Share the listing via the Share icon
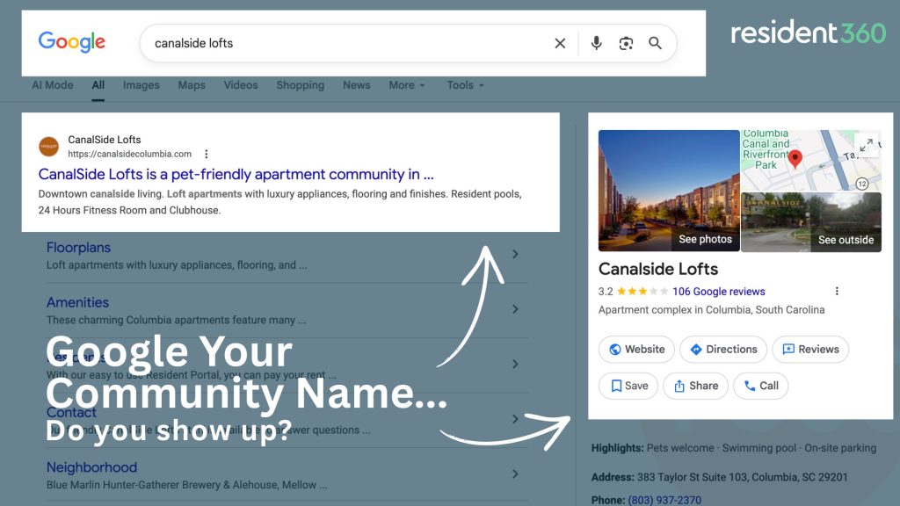 coord(679,386)
